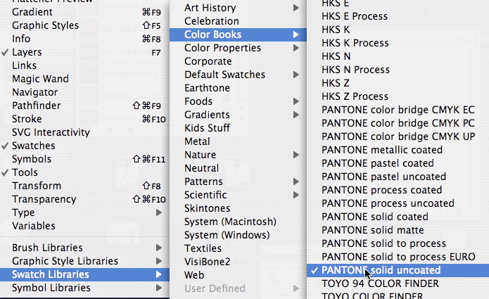Expand the Nature submenu
This screenshot has height=299, width=489.
tap(238, 155)
